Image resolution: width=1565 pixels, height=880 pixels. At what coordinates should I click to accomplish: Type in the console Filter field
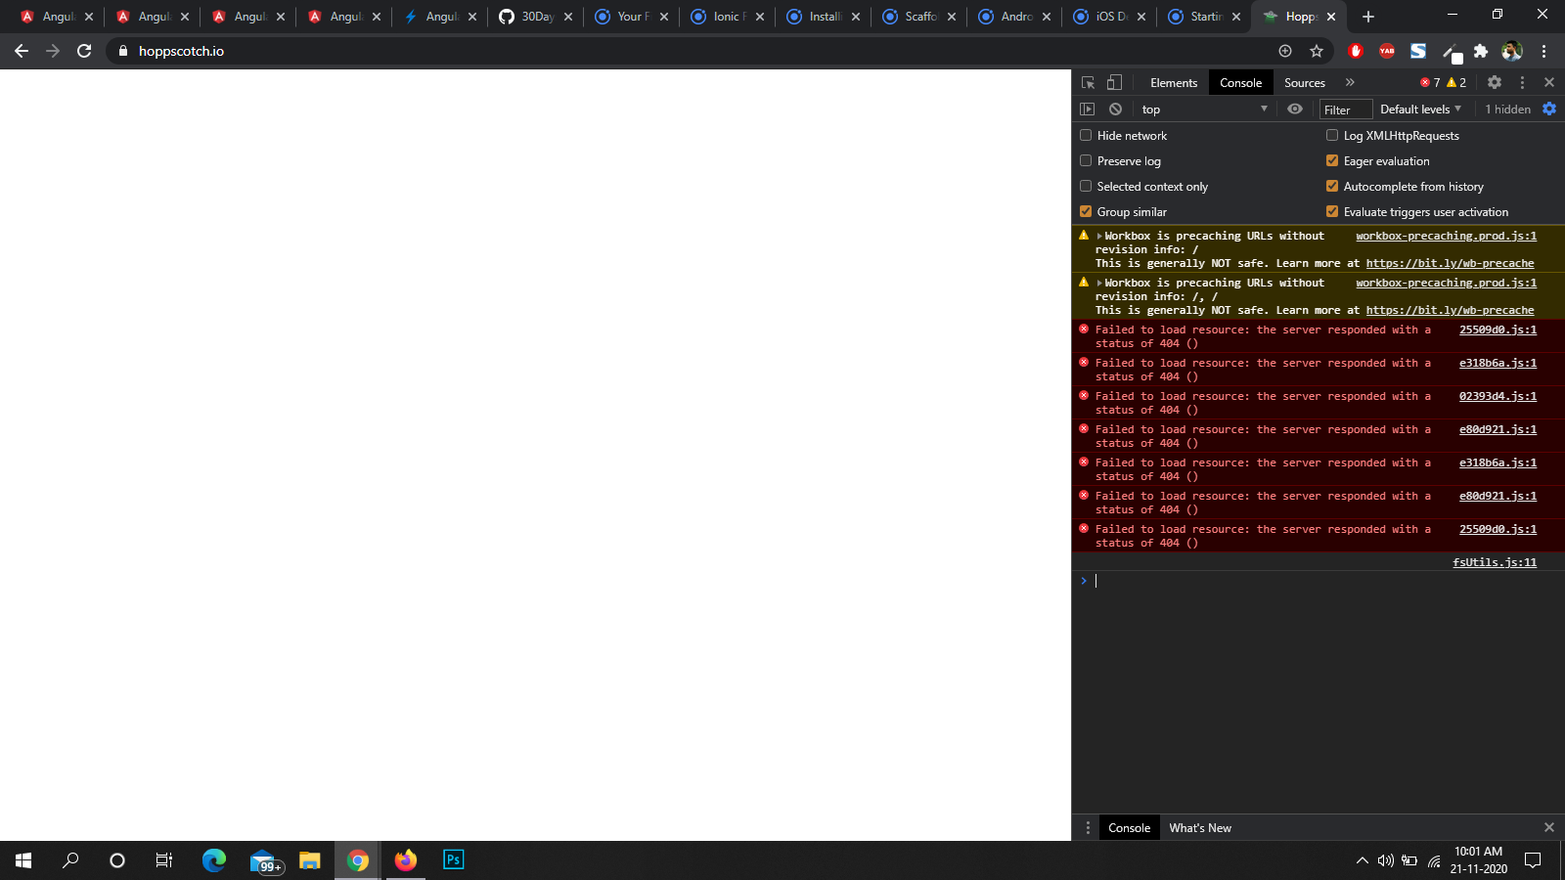[x=1345, y=109]
